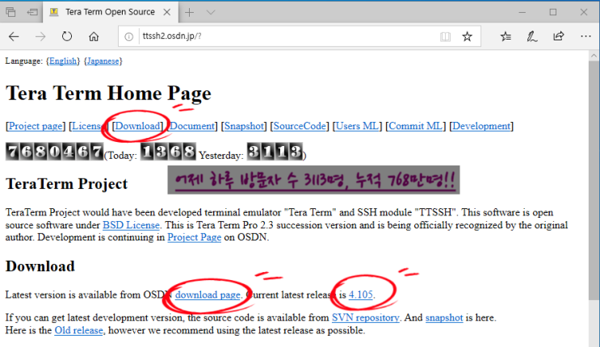Open Settings and more ellipsis
Viewport: 600px width, 347px height.
585,36
